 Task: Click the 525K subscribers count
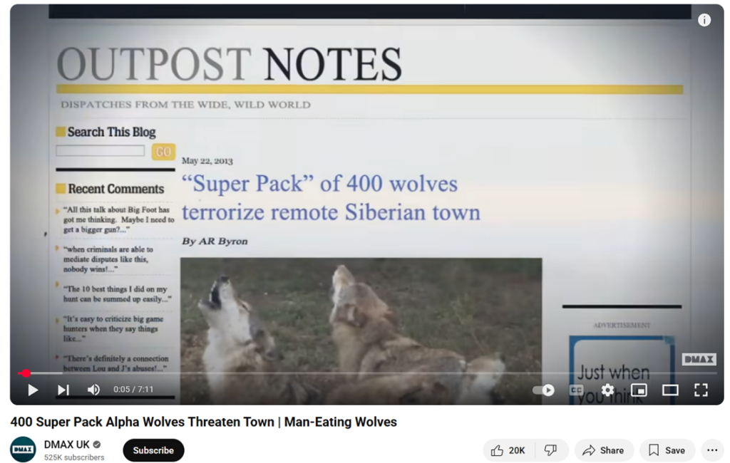[x=74, y=457]
